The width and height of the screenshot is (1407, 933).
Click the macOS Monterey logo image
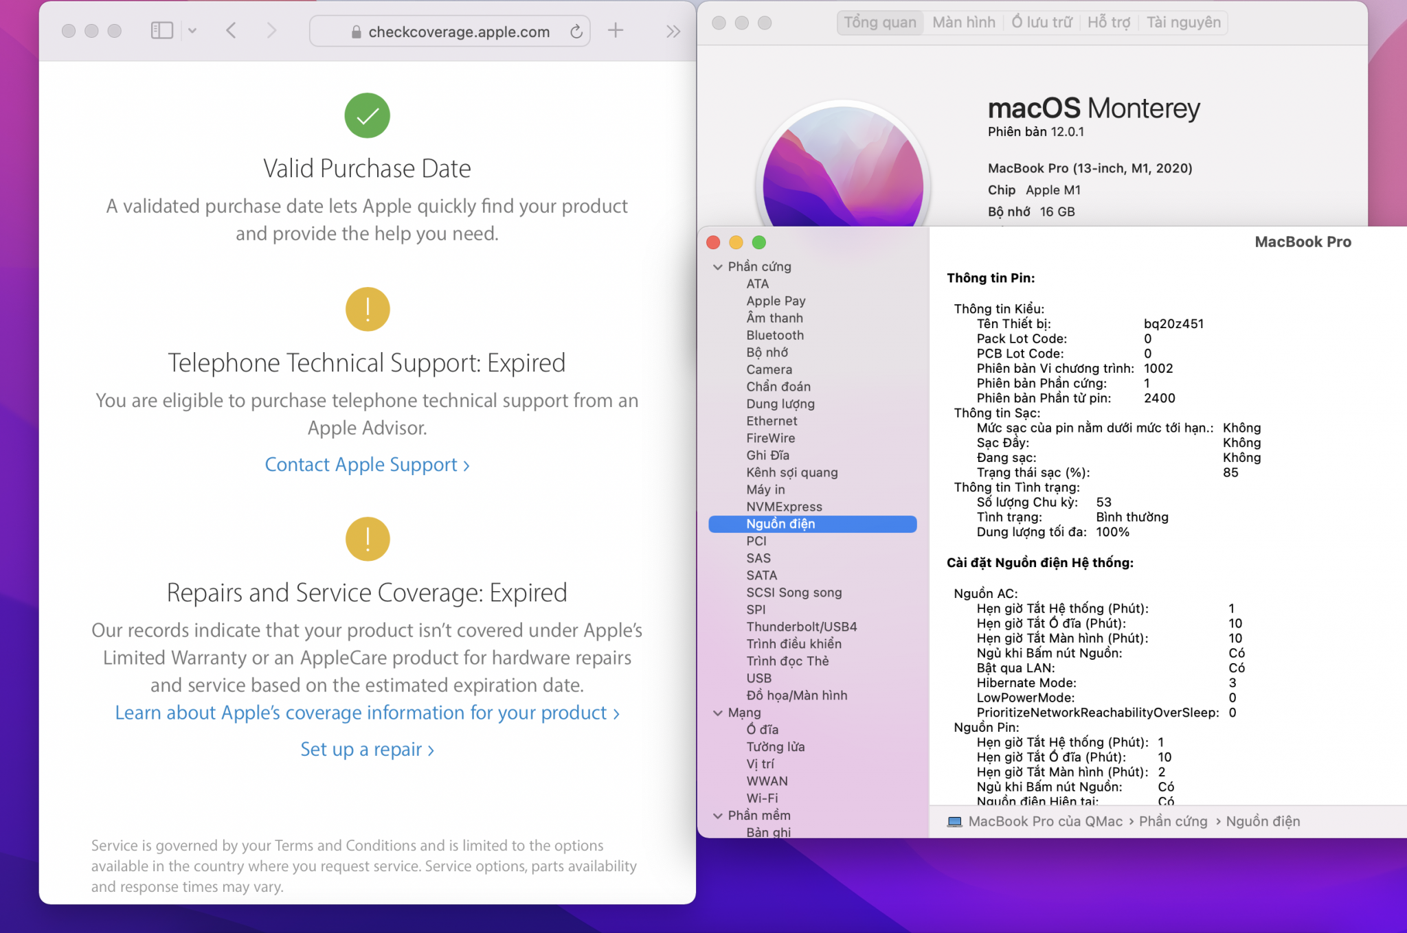(x=843, y=172)
